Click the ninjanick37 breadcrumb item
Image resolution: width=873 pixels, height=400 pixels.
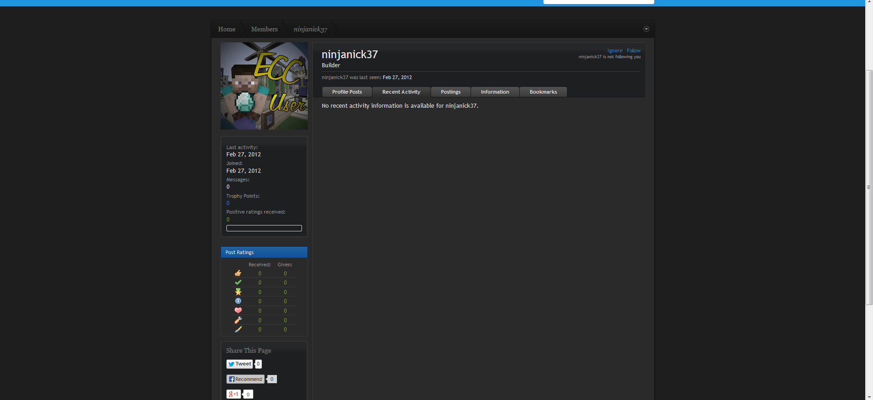tap(311, 29)
